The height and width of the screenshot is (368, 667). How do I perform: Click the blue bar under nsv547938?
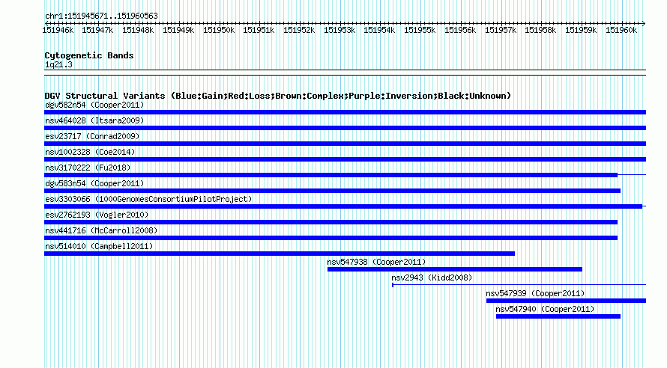(455, 269)
